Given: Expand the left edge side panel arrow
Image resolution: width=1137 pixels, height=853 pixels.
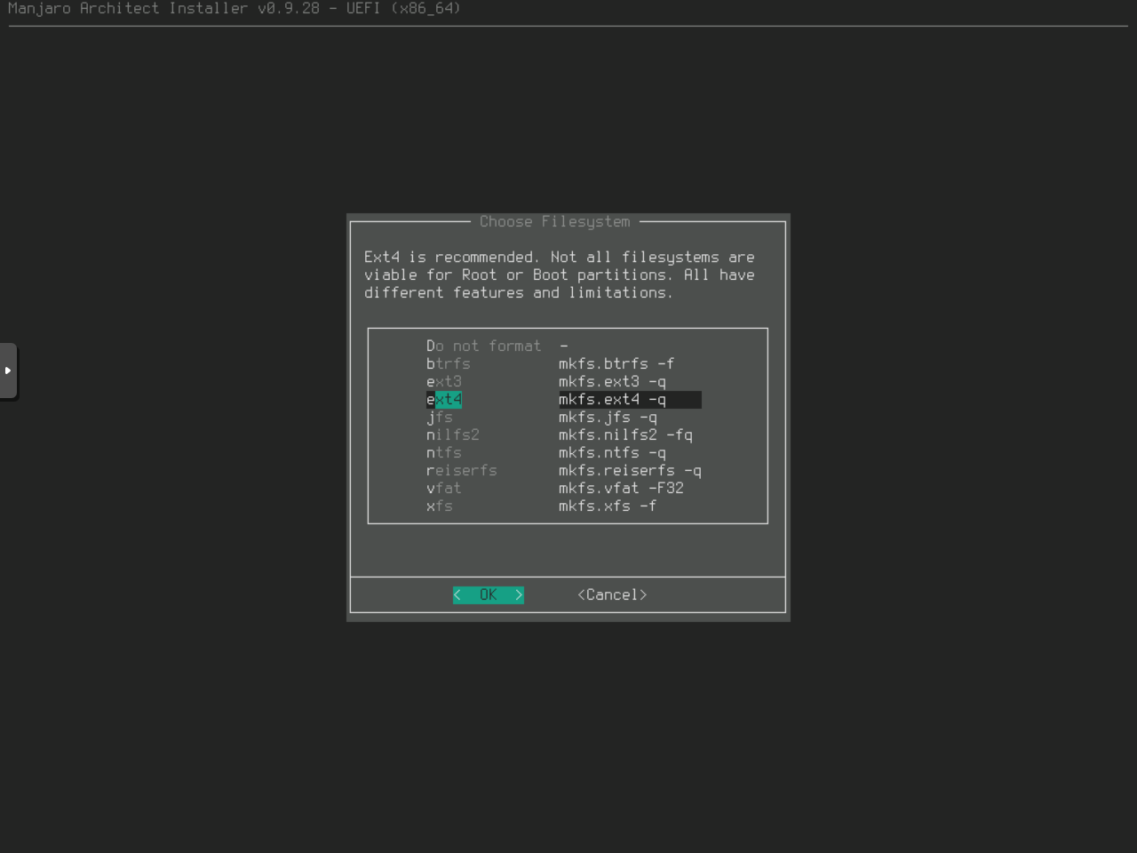Looking at the screenshot, I should 8,371.
